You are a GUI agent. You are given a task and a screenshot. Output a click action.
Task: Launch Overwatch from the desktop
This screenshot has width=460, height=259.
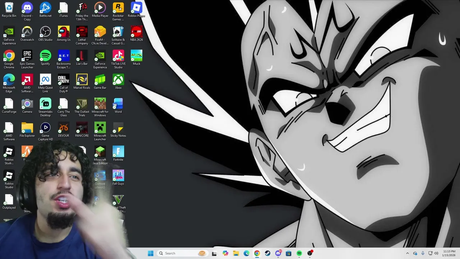click(x=27, y=34)
